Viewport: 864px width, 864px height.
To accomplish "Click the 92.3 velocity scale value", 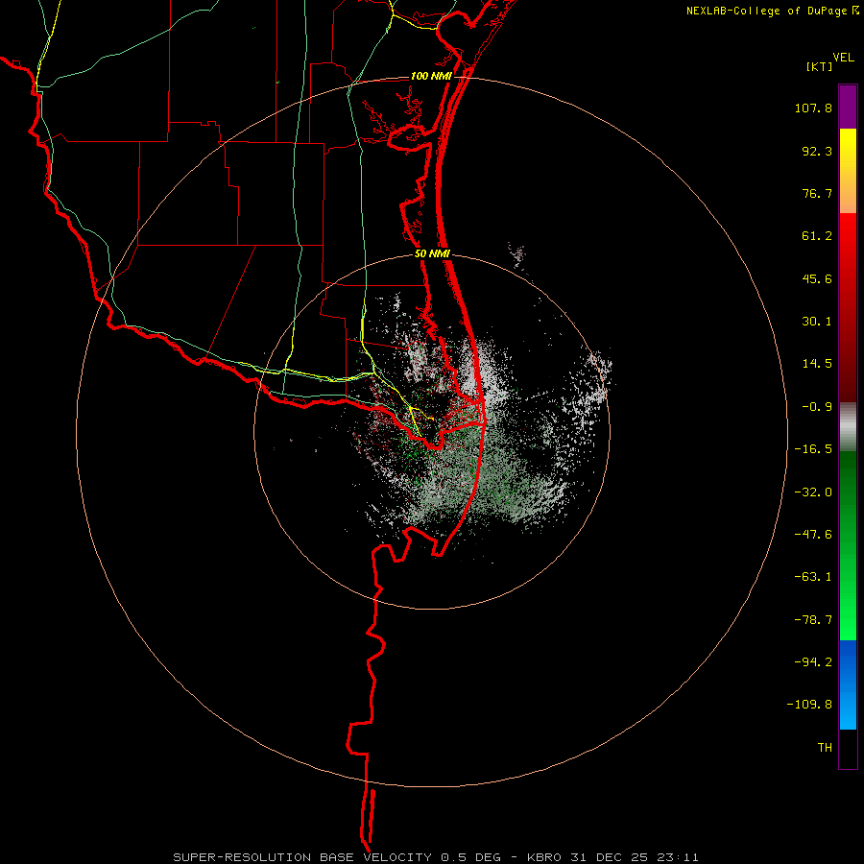I will (817, 151).
